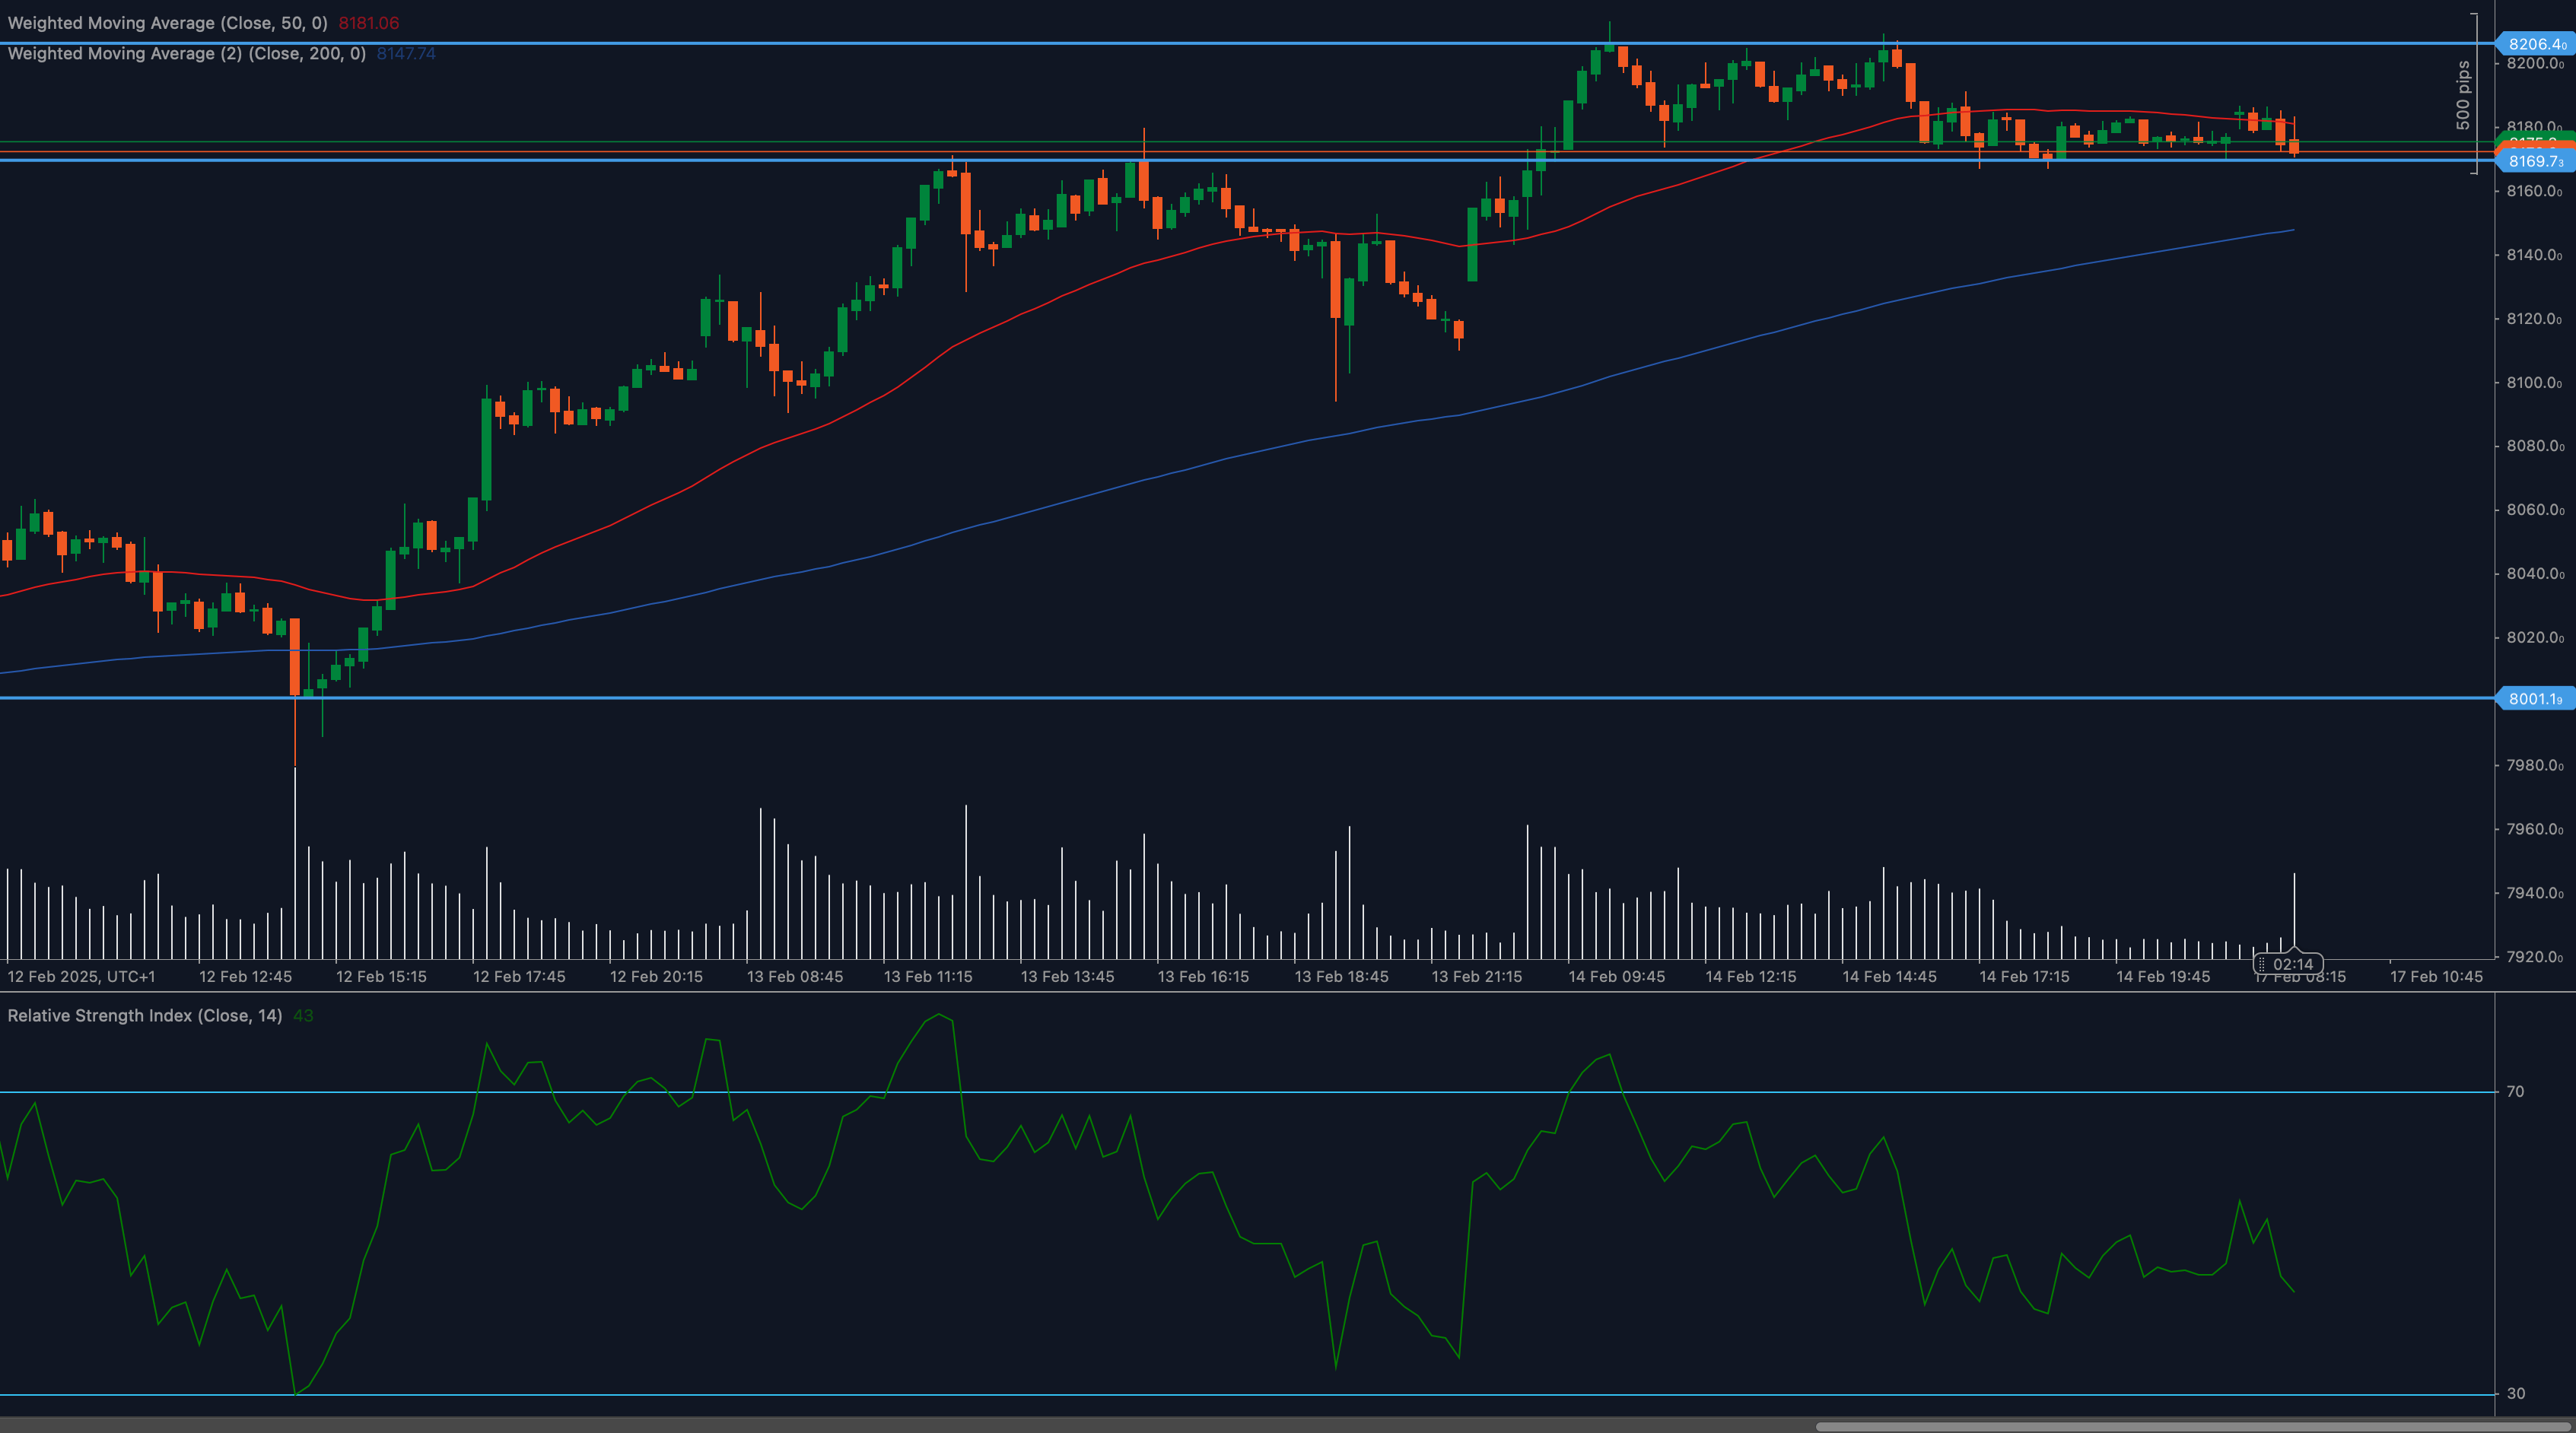Click the 12 Feb 20:15 time label
2576x1433 pixels.
[656, 977]
